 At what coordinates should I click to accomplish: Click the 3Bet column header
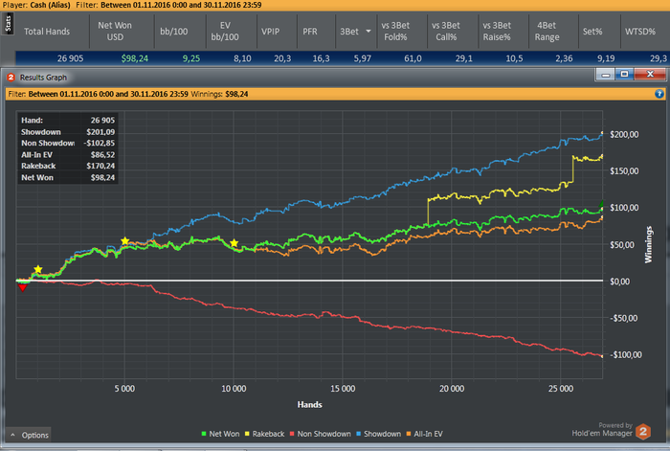(349, 32)
